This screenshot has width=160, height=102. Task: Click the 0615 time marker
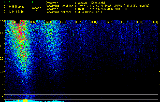click(78, 22)
